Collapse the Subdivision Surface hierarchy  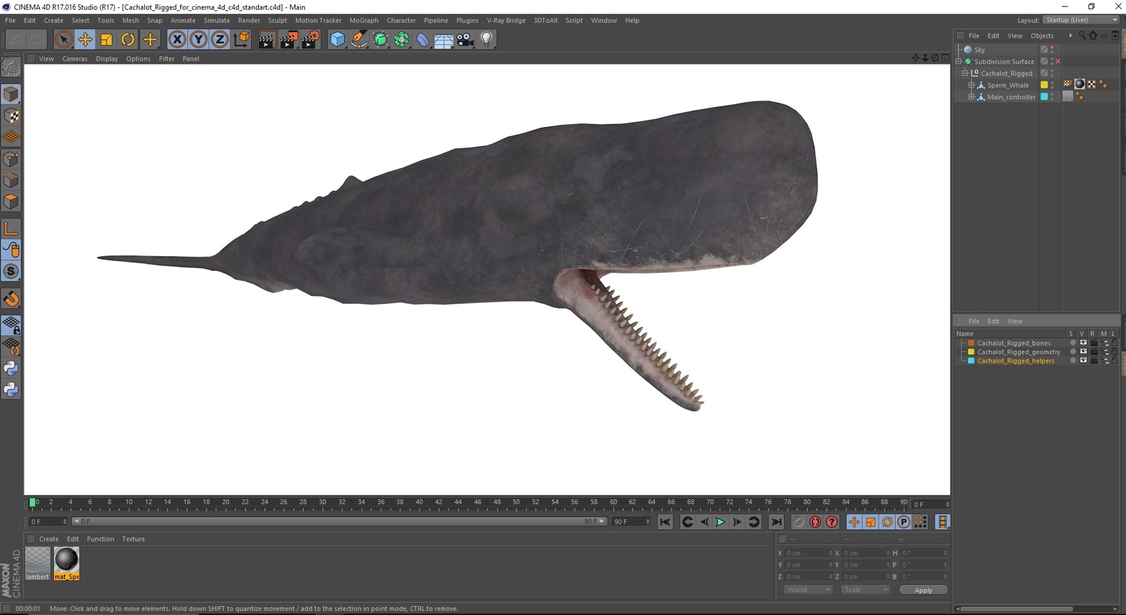tap(959, 62)
